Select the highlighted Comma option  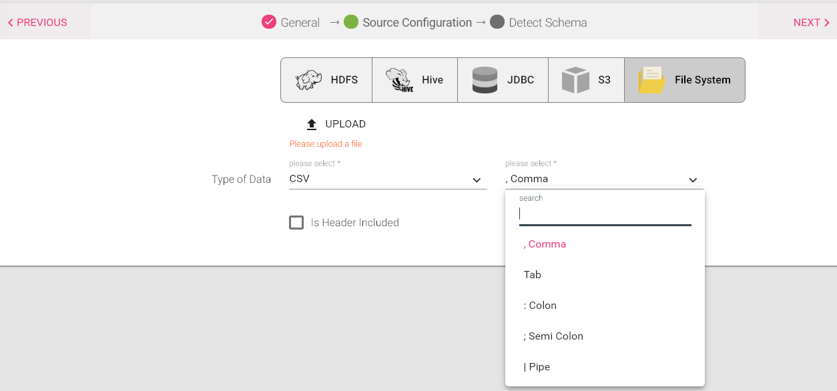(545, 244)
